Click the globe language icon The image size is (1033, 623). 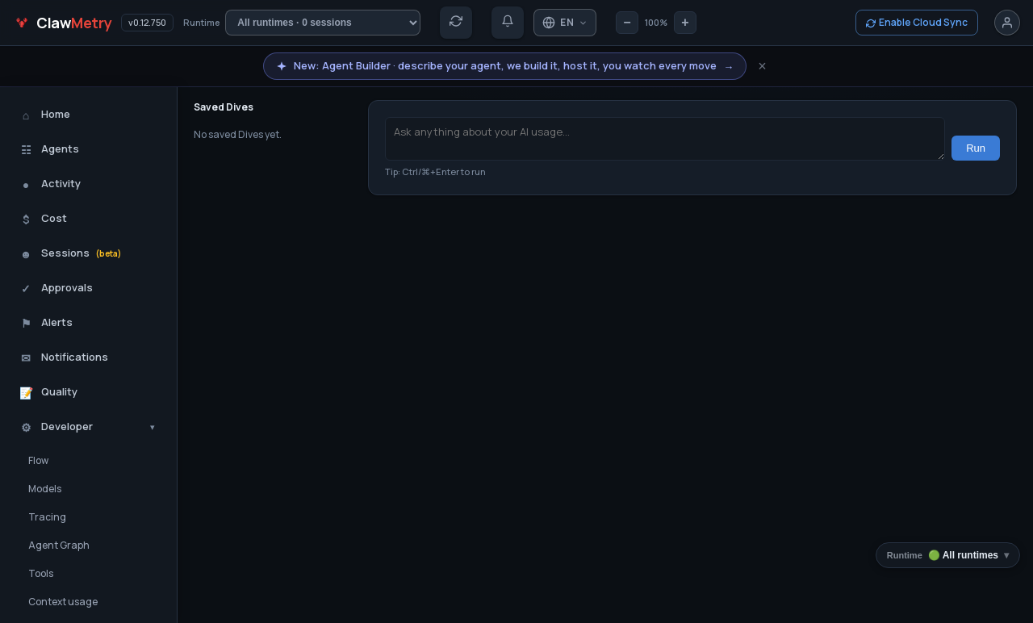coord(549,23)
